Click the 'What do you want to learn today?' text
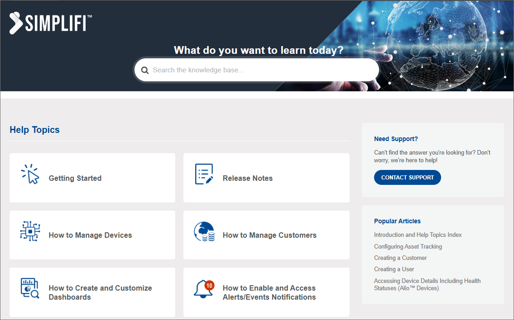This screenshot has width=514, height=320. [259, 50]
